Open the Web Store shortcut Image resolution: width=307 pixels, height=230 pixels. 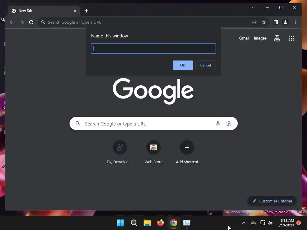[153, 152]
